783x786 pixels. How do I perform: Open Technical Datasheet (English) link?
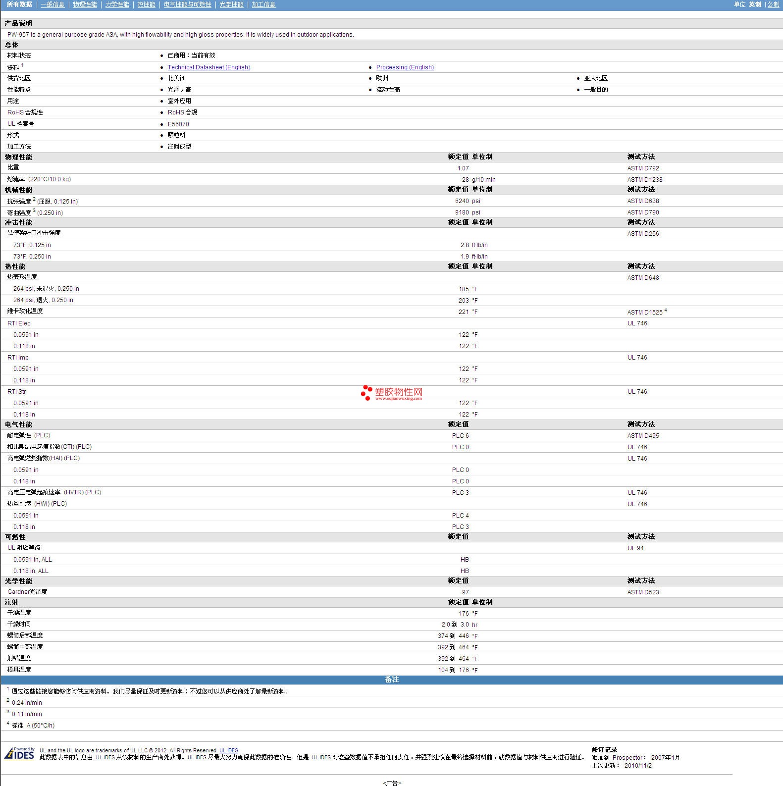tap(209, 67)
